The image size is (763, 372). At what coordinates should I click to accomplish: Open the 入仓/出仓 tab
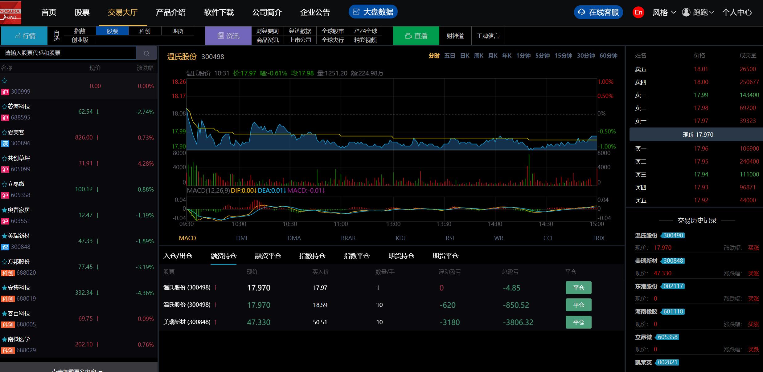[x=178, y=256]
